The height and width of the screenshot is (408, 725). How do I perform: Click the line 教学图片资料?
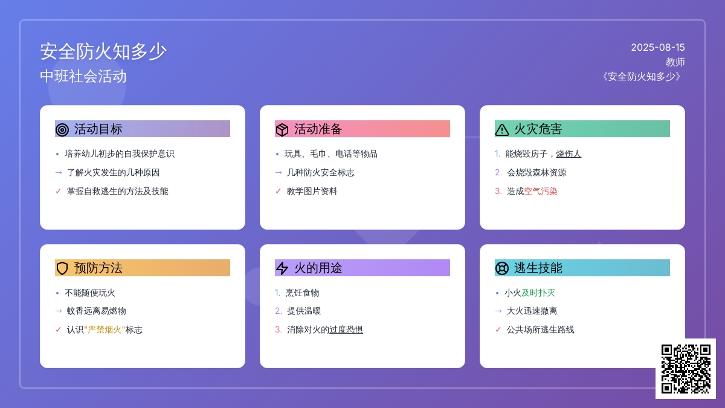click(x=312, y=191)
